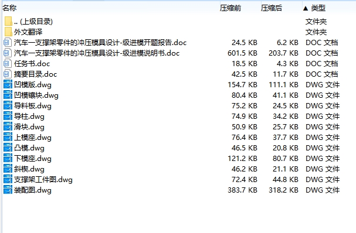The image size is (356, 233).
Task: Click the DWG icon of 滑块.dwg
Action: click(8, 126)
